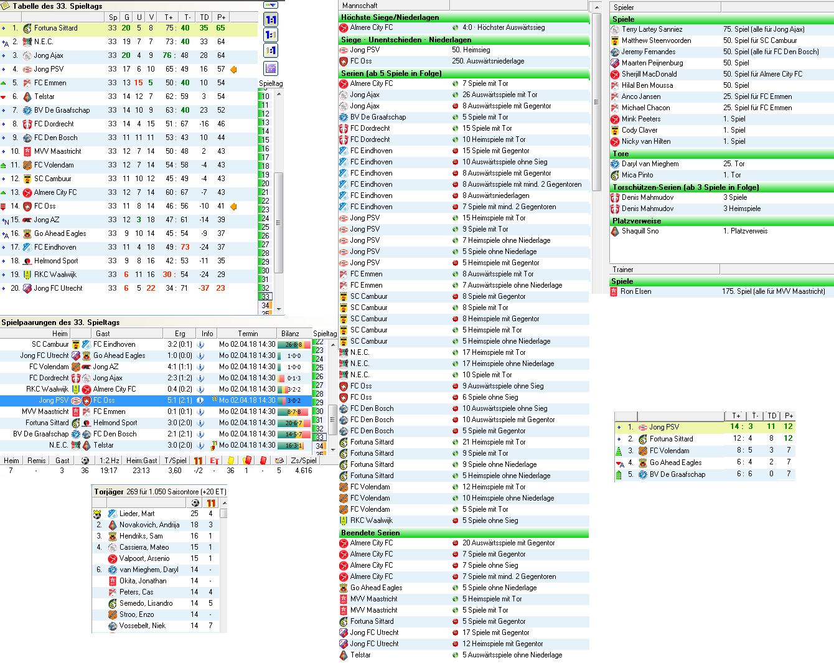The height and width of the screenshot is (663, 834).
Task: Open the league table progress chart
Action: point(271,68)
